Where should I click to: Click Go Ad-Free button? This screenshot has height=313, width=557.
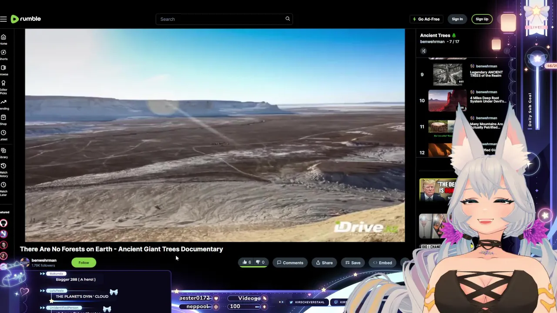tap(426, 19)
